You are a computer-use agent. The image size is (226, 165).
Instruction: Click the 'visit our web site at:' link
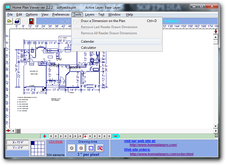pyautogui.click(x=140, y=141)
